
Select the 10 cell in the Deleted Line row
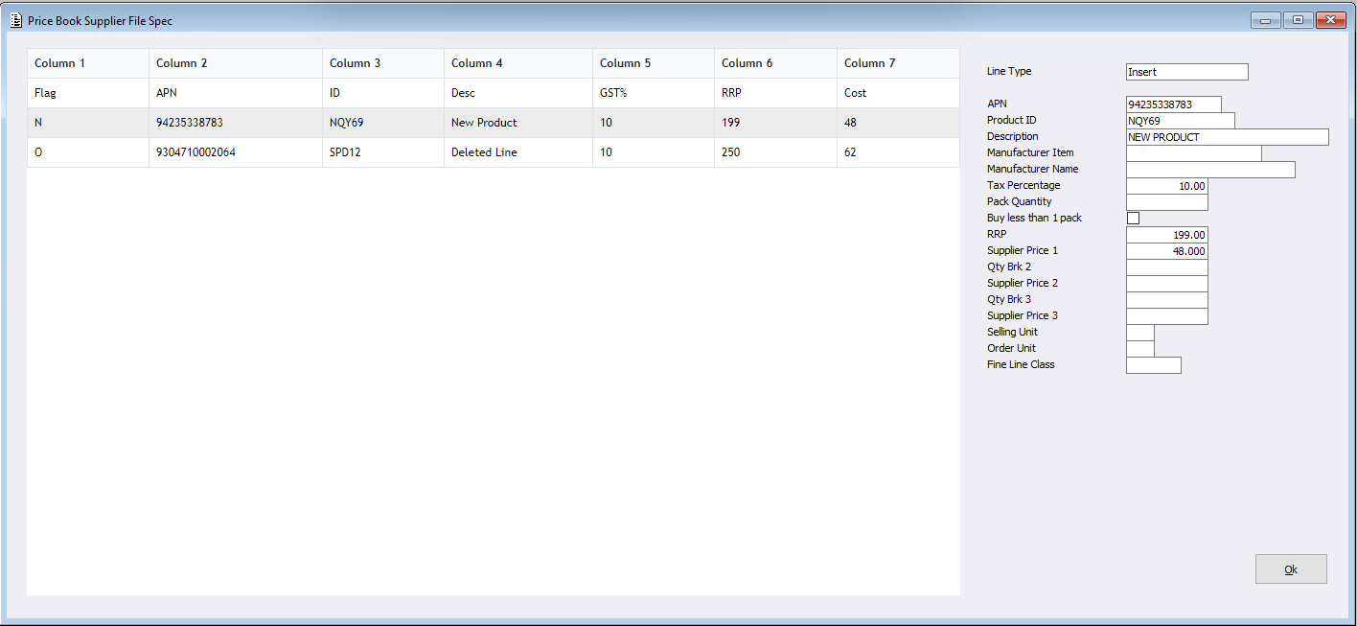tap(654, 152)
